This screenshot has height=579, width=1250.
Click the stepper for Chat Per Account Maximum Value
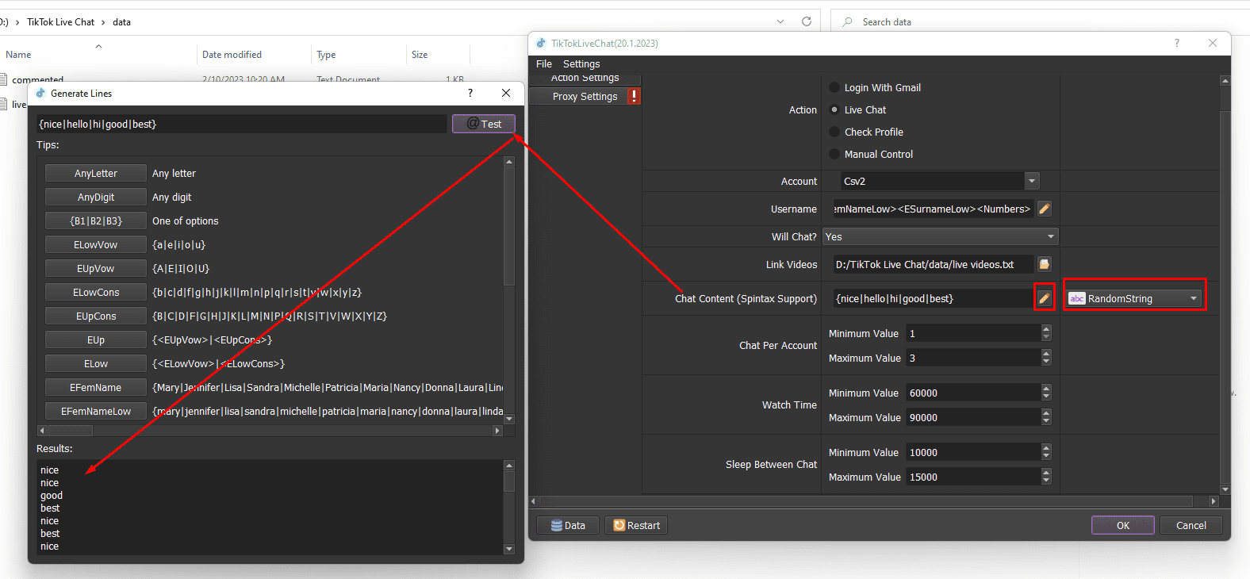pyautogui.click(x=1046, y=358)
